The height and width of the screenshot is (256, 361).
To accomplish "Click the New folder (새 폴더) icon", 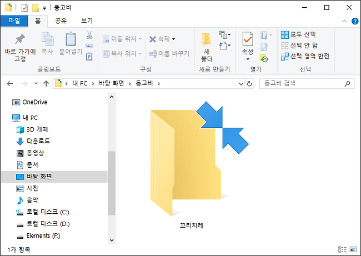I will point(206,39).
